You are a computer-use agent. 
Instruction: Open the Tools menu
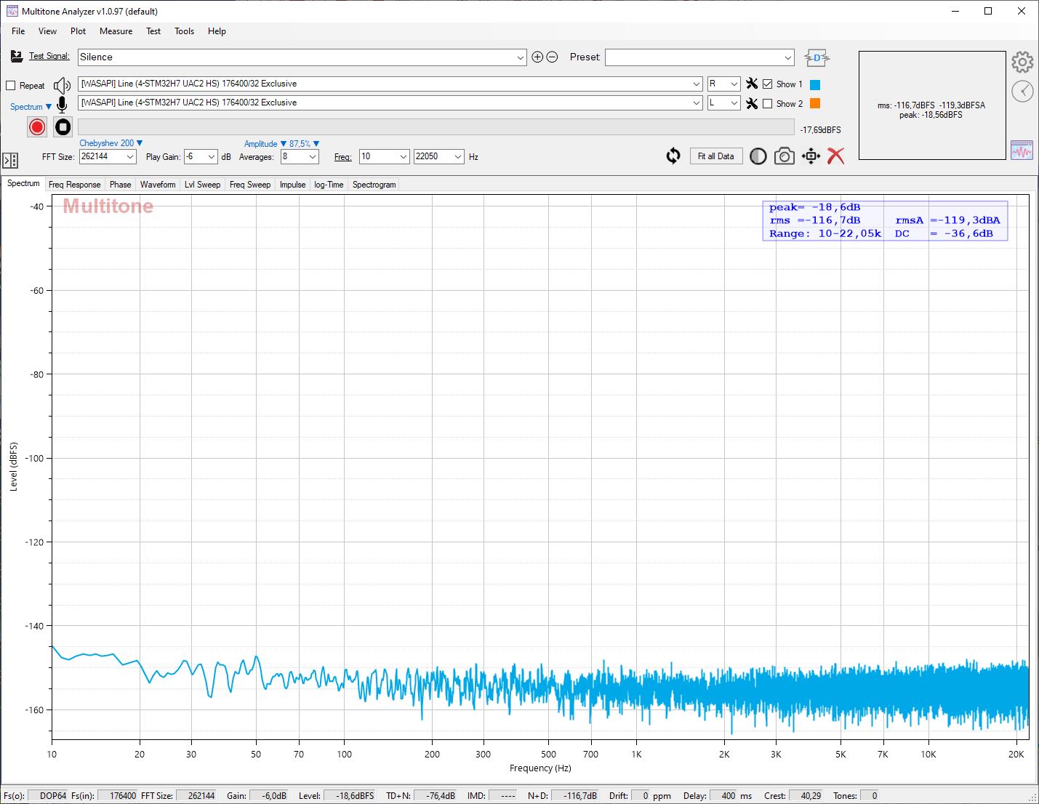(x=184, y=31)
